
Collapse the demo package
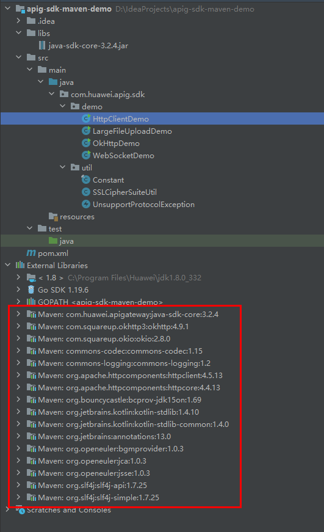click(x=63, y=106)
